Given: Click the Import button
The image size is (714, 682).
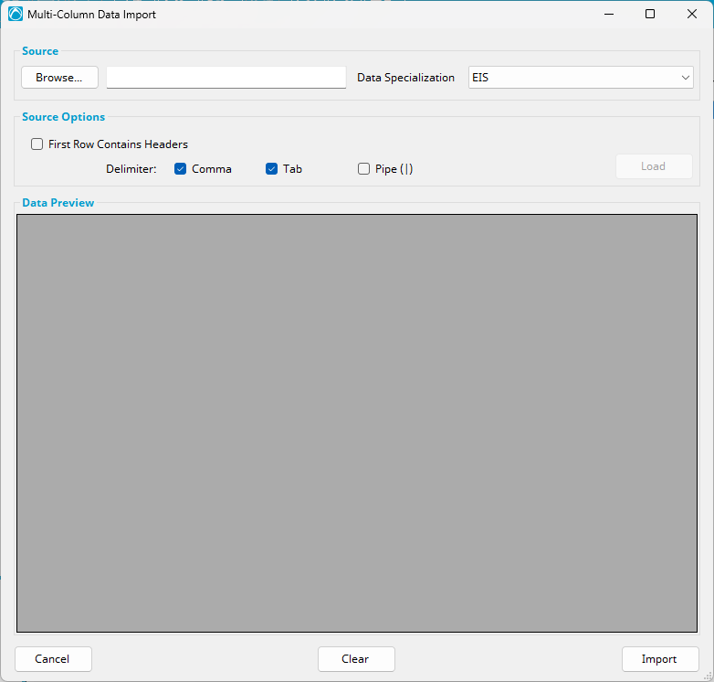Looking at the screenshot, I should [x=660, y=659].
